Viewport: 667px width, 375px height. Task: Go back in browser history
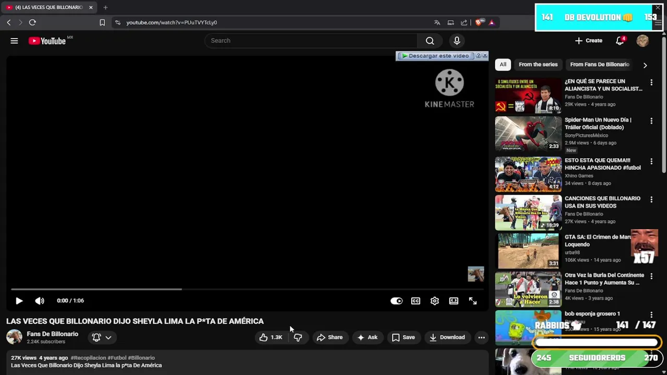pos(9,22)
